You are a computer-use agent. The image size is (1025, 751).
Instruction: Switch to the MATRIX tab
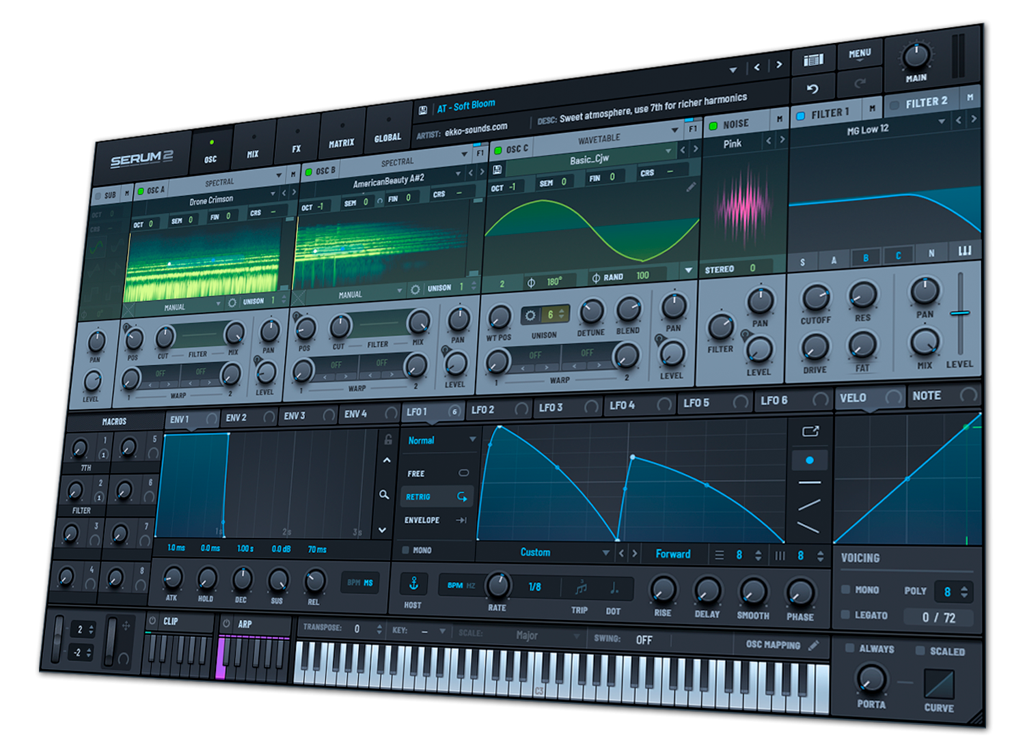(x=342, y=143)
